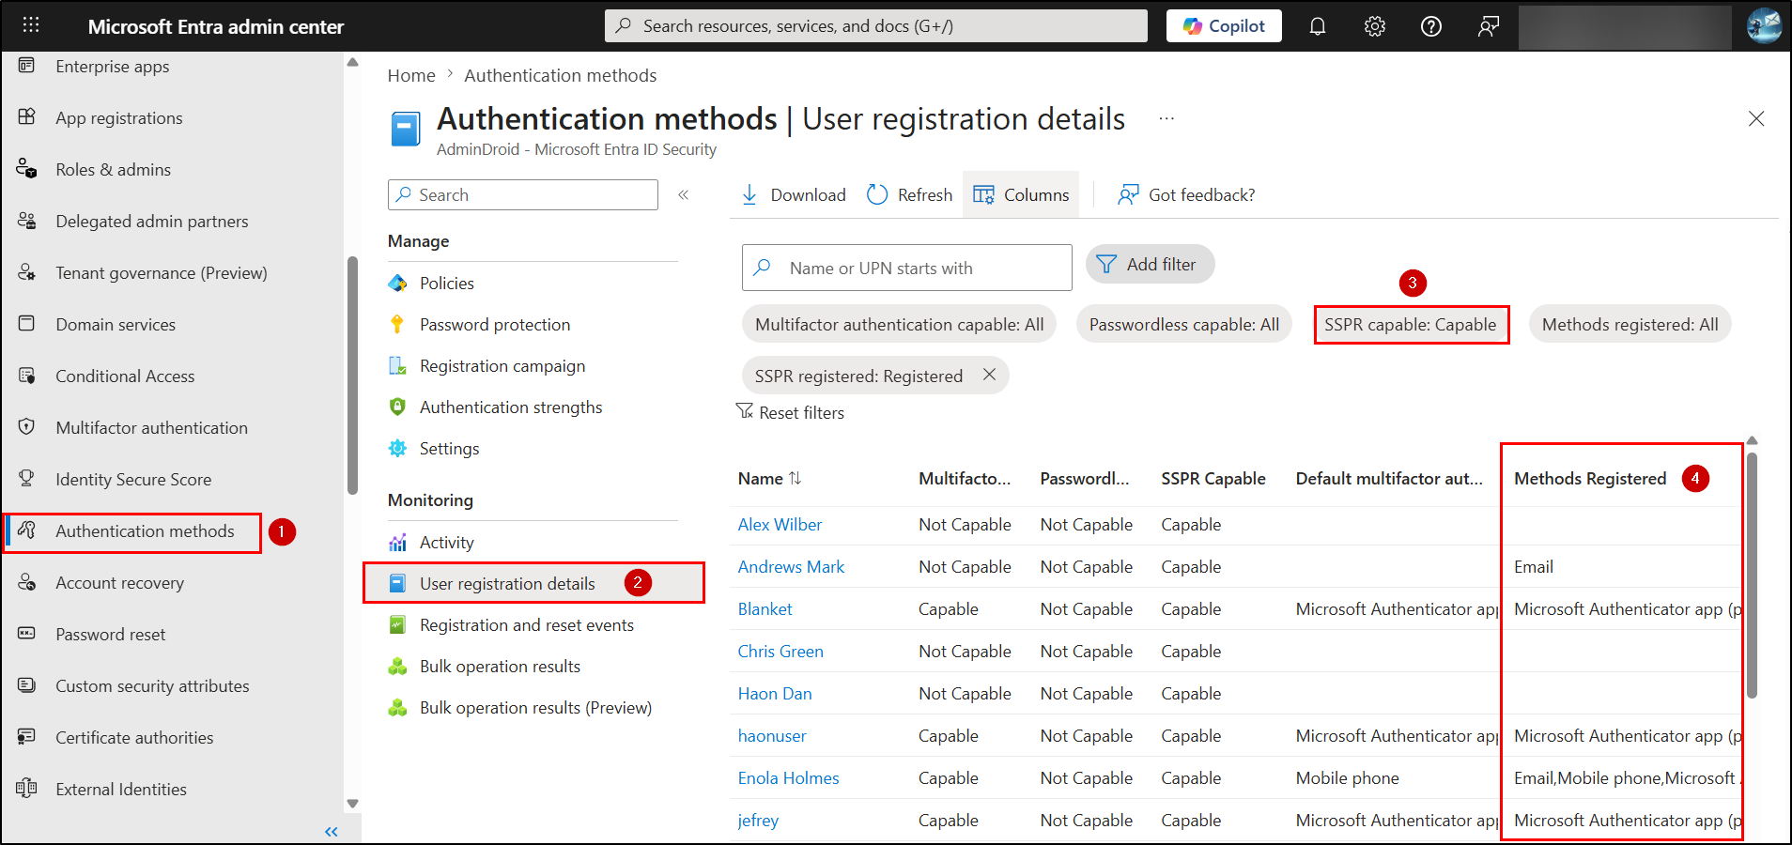Open the account avatar picture
Screen dimensions: 1792x845
click(x=1764, y=26)
